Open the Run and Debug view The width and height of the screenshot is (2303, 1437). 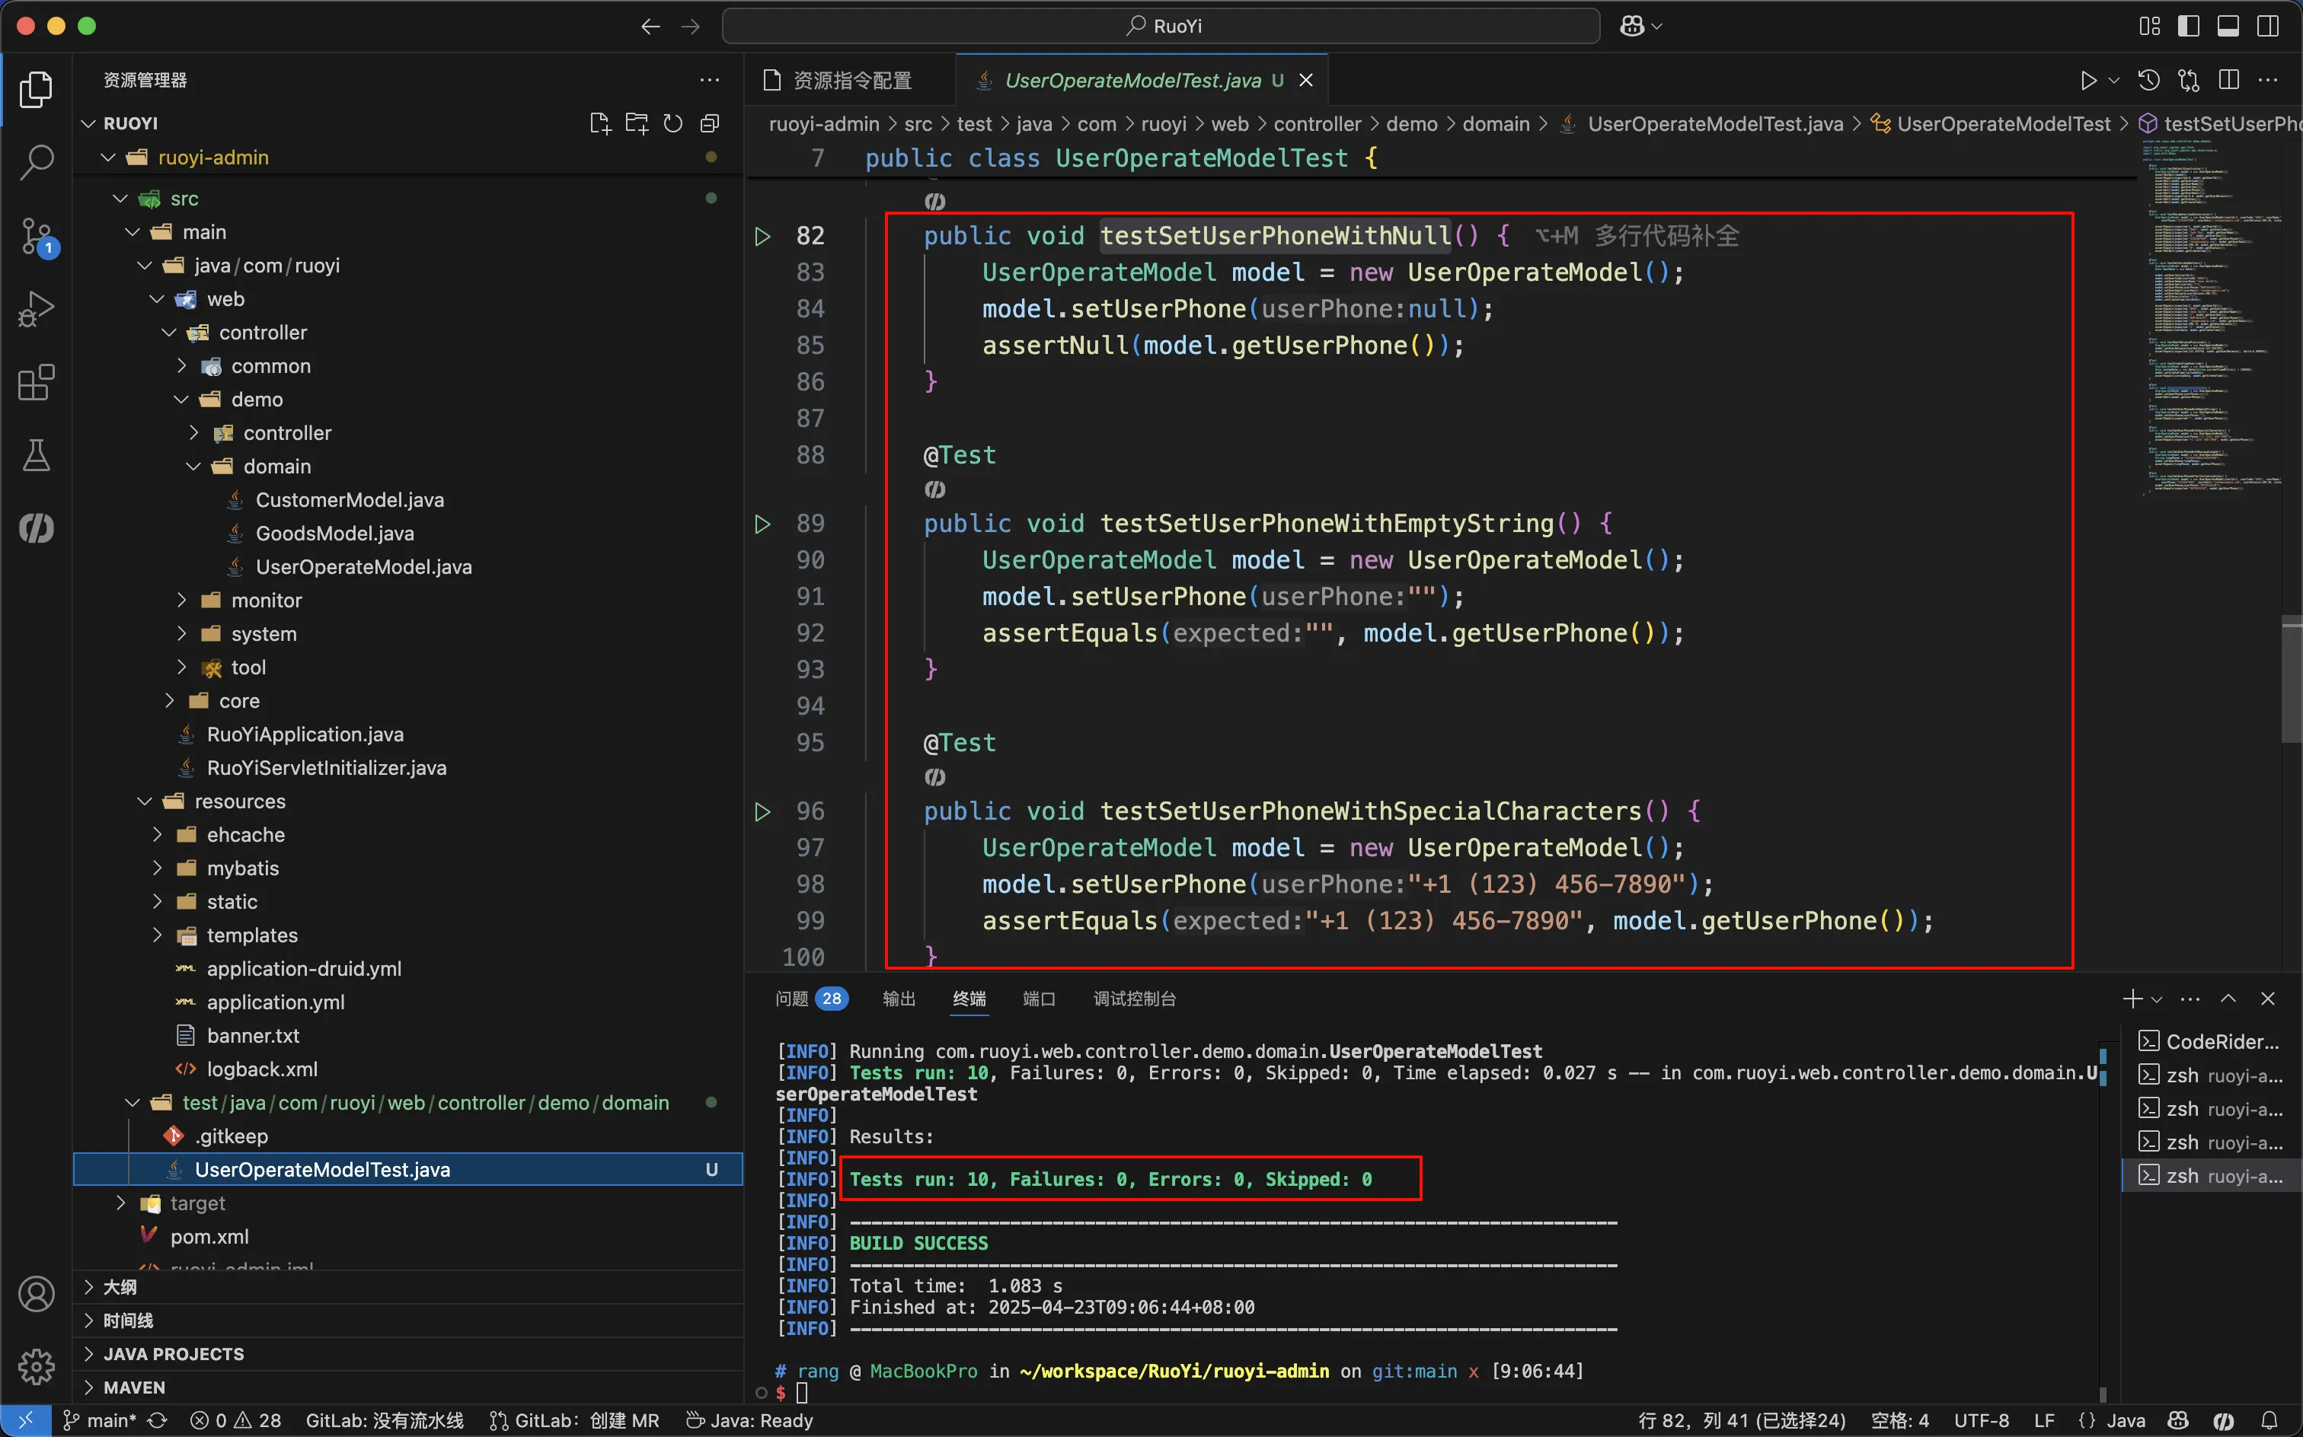36,310
